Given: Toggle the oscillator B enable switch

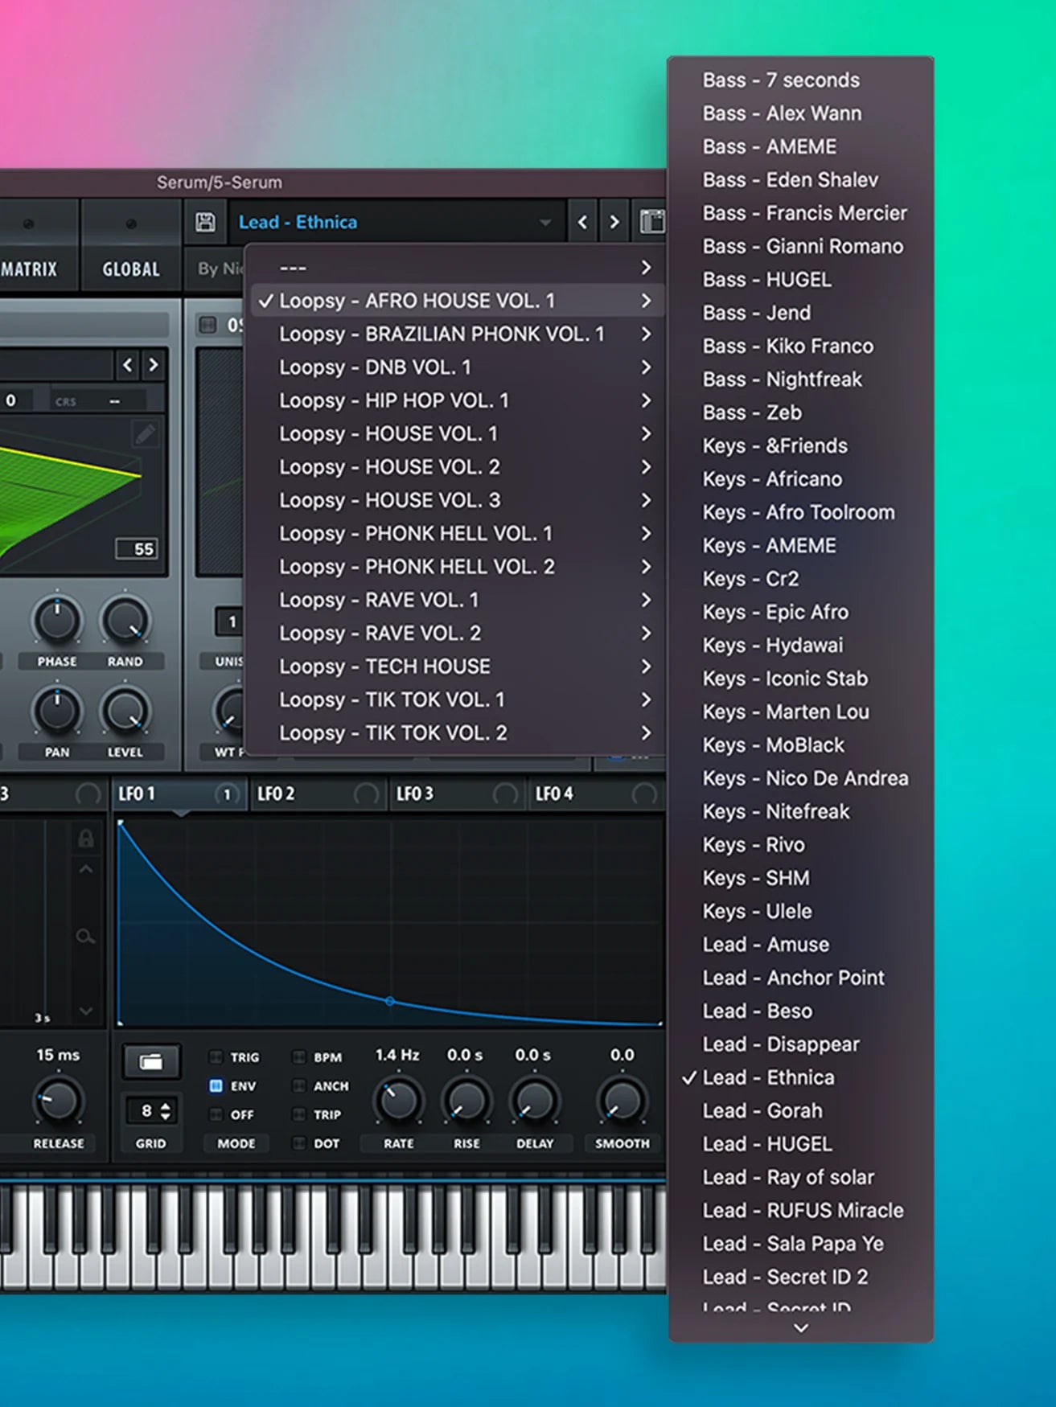Looking at the screenshot, I should (208, 325).
